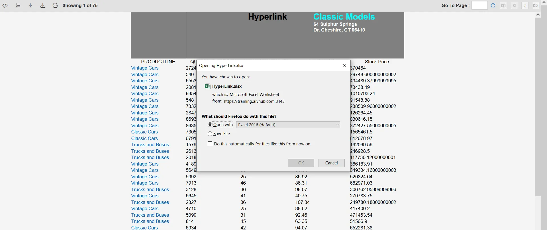Viewport: 547px width, 230px height.
Task: Print the report using printer icon
Action: [x=55, y=5]
